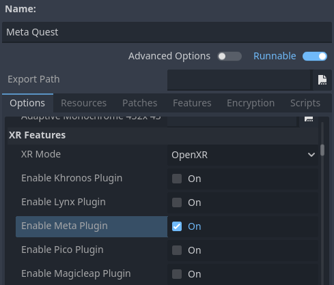This screenshot has height=285, width=334.
Task: Enable the Lynx Plugin checkbox
Action: tap(177, 202)
